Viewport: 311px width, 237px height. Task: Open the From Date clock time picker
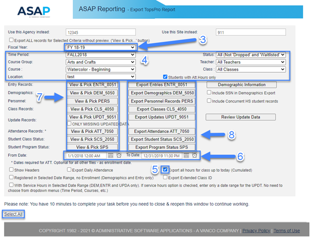pos(119,155)
